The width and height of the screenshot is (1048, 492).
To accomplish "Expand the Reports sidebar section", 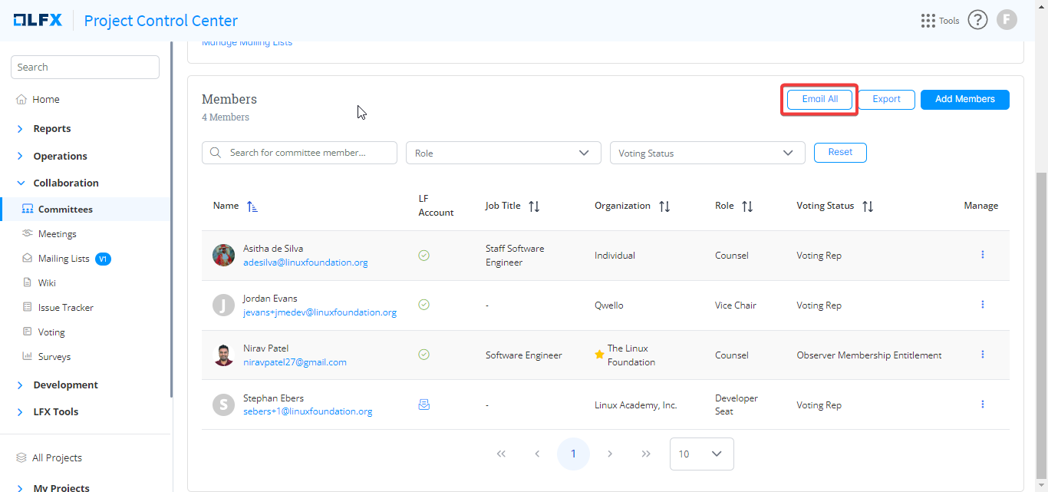I will click(x=51, y=129).
